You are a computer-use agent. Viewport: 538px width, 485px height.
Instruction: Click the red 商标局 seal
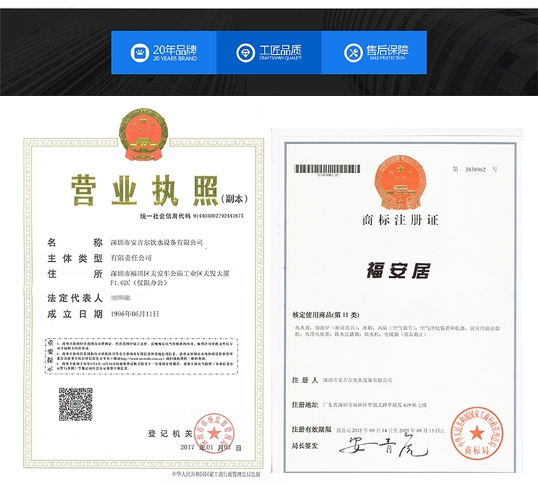[476, 433]
